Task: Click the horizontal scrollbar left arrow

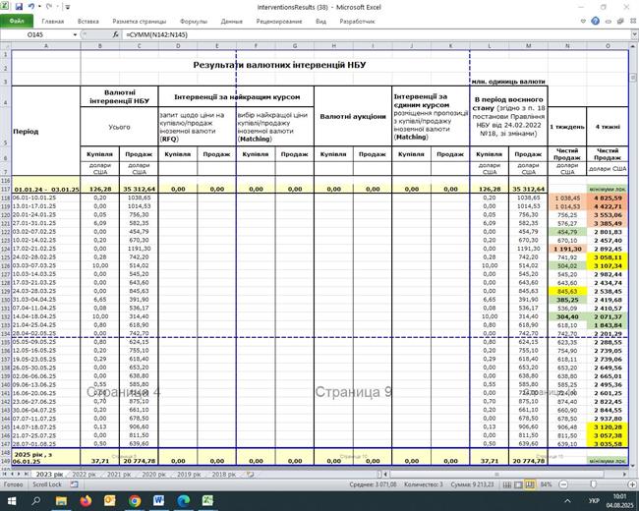Action: pos(385,475)
